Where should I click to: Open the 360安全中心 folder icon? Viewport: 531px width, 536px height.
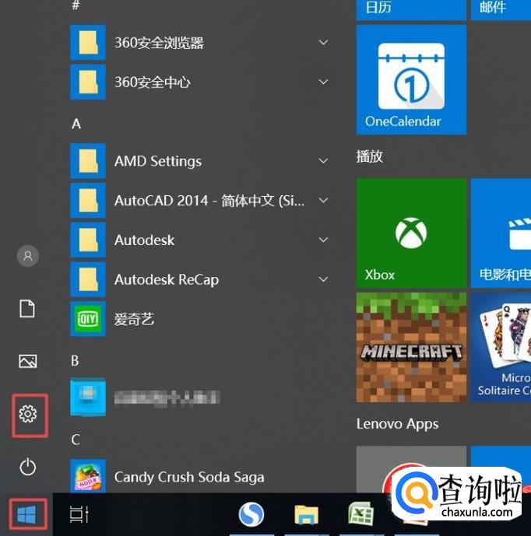pyautogui.click(x=88, y=82)
